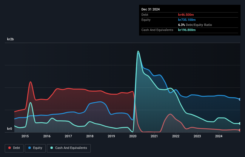The height and width of the screenshot is (157, 245).
Task: Click the kr196.800m cash value
Action: coord(187,30)
